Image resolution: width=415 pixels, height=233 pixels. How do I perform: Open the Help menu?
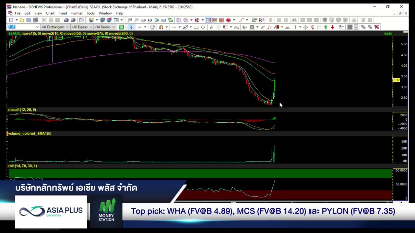(119, 13)
